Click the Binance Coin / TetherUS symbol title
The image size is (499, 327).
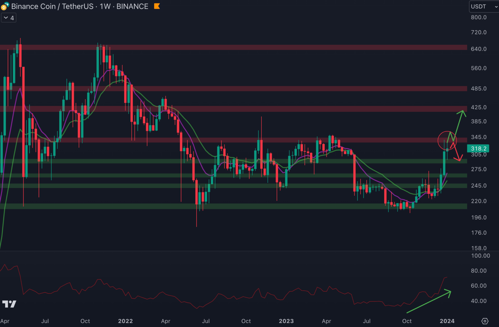[80, 6]
